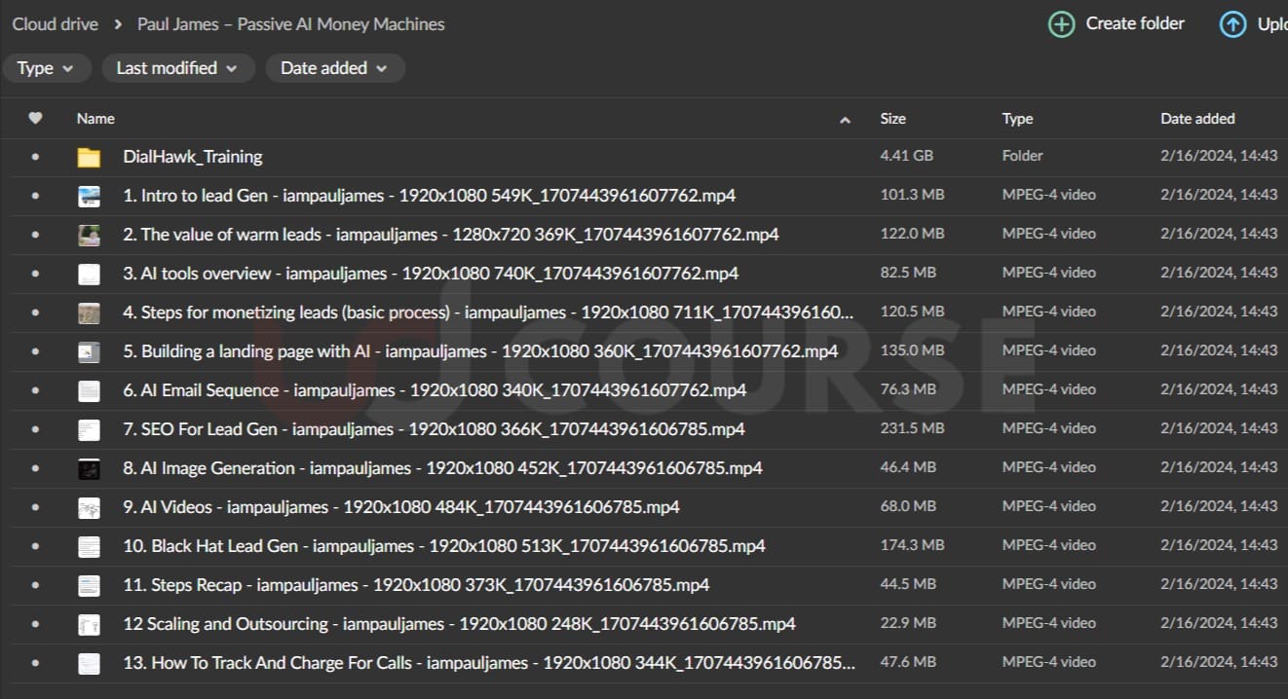Toggle favorite dot for SEO For Lead Gen
The image size is (1288, 699).
point(35,429)
